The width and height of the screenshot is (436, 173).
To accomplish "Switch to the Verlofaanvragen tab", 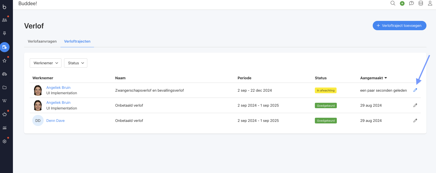I will click(x=42, y=41).
